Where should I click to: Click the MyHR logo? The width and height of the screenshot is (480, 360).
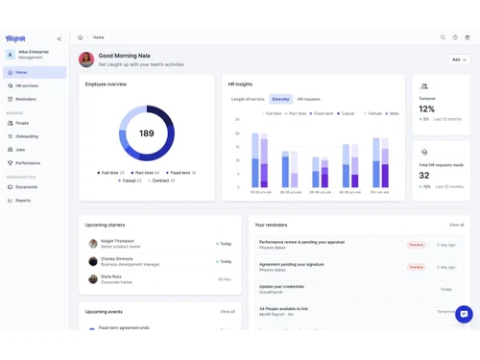click(x=15, y=38)
